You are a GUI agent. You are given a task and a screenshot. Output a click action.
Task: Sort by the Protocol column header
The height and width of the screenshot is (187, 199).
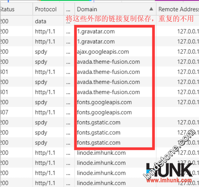pyautogui.click(x=48, y=9)
